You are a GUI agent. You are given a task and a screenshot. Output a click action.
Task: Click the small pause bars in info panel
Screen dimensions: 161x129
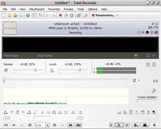tap(152, 32)
